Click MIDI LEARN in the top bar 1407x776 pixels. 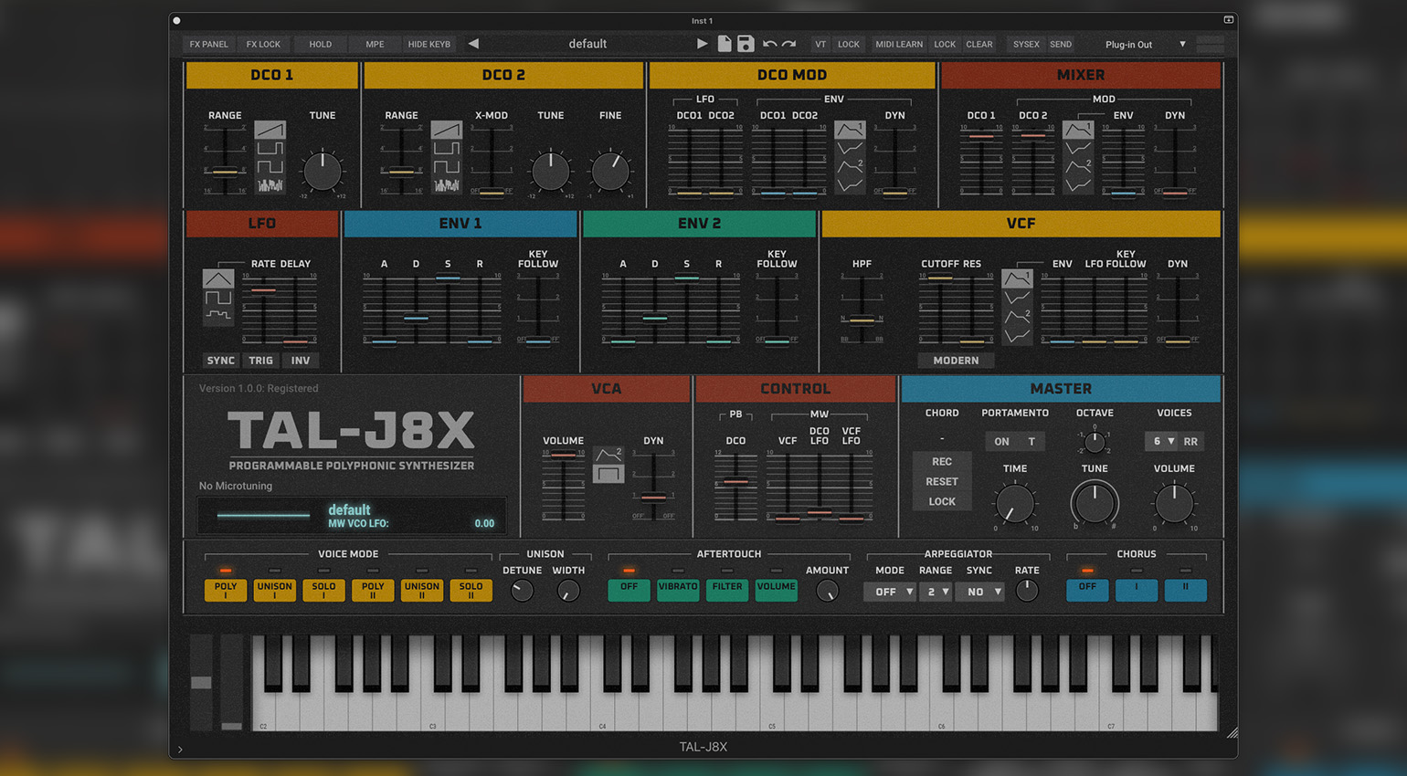coord(898,45)
